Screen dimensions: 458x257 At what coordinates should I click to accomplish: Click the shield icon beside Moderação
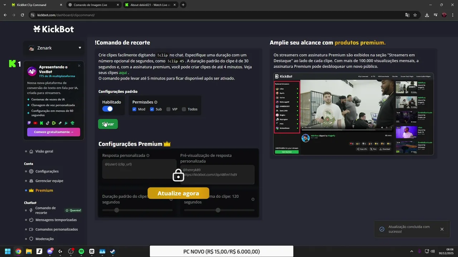[31, 239]
